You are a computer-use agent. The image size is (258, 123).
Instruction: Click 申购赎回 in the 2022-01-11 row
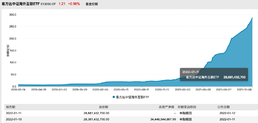(186, 113)
